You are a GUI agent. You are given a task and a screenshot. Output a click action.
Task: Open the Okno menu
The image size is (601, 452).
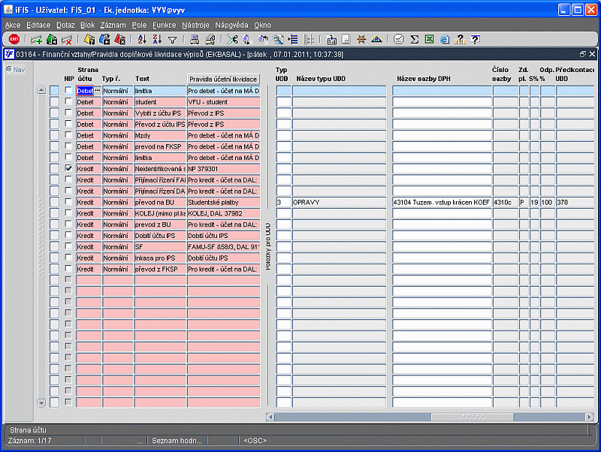coord(262,26)
